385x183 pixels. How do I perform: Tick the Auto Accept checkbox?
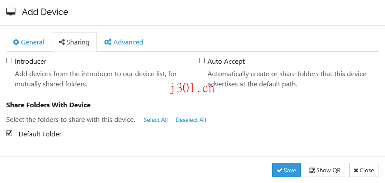pyautogui.click(x=202, y=61)
